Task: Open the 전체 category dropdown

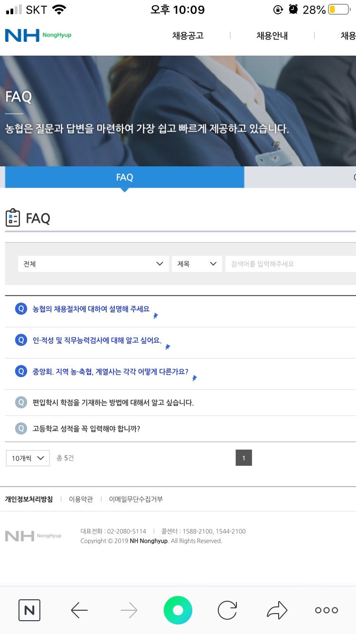Action: click(x=93, y=264)
